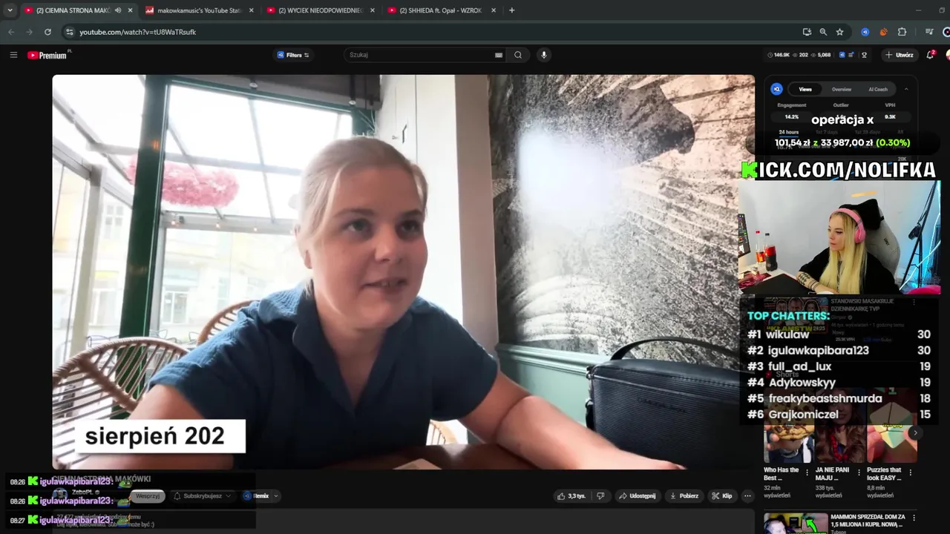Open the browser extensions puzzle icon

(902, 32)
